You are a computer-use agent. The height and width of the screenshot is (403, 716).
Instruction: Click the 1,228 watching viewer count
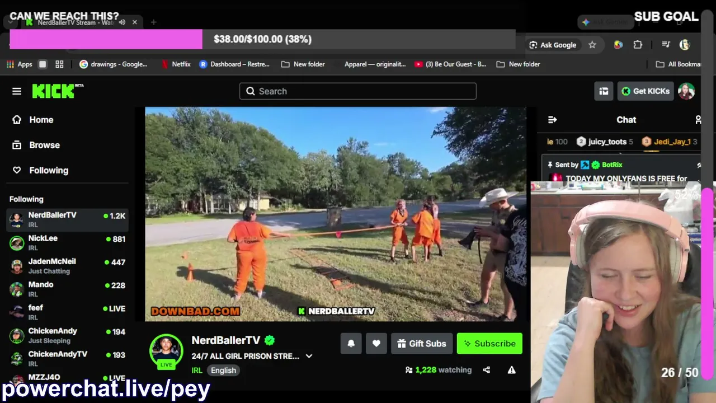(x=439, y=370)
